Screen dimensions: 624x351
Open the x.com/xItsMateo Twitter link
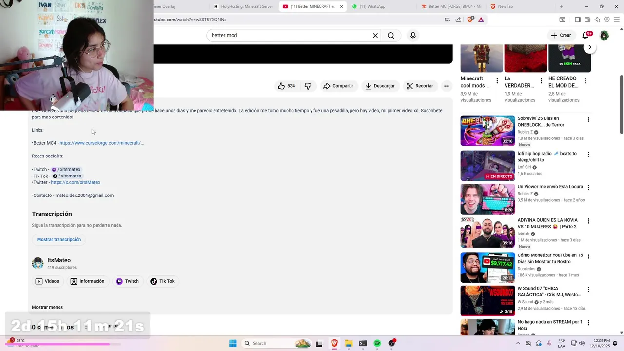76,182
